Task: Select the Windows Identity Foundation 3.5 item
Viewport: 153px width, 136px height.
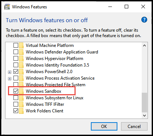Action: click(57, 65)
